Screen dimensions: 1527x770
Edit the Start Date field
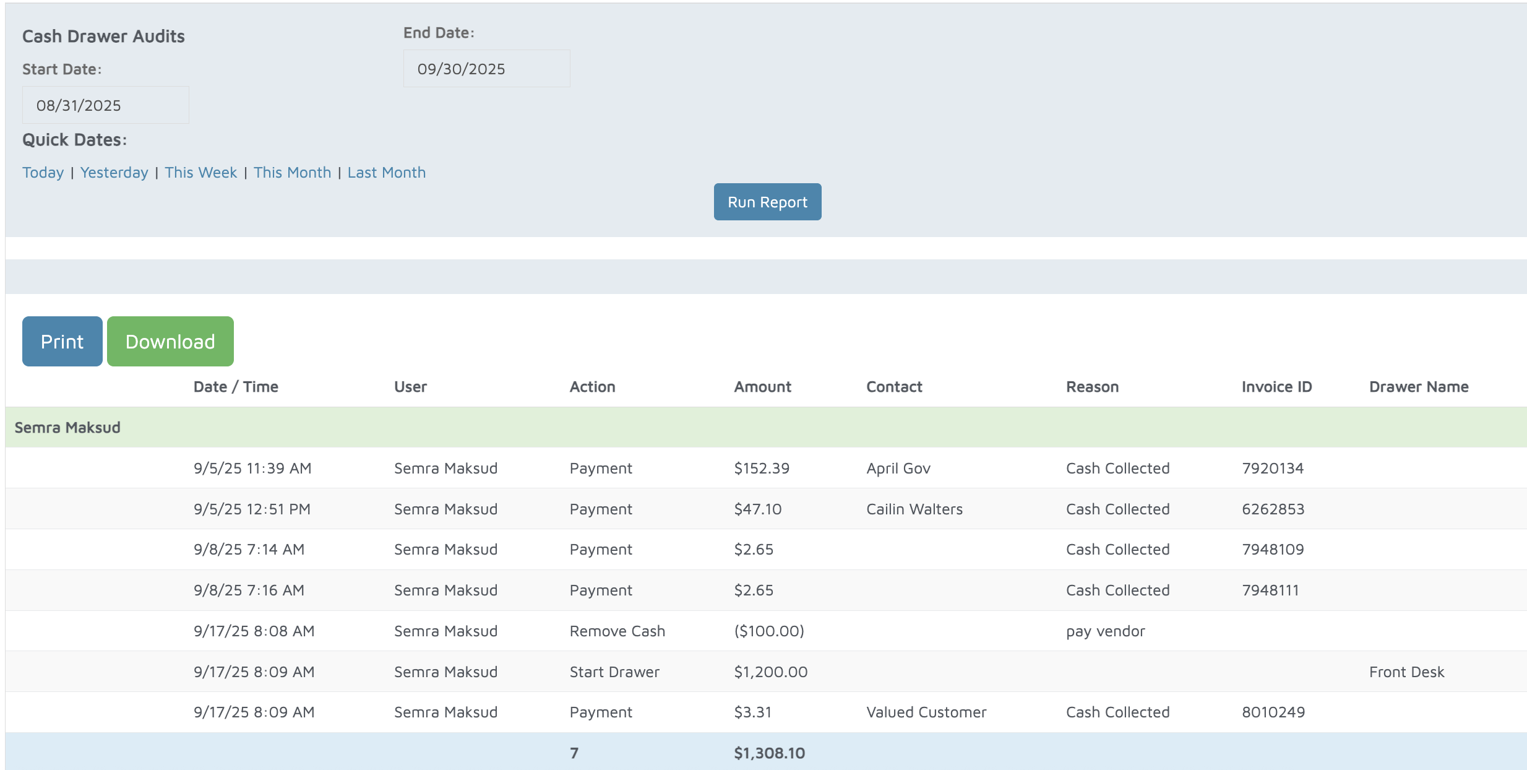click(x=105, y=105)
